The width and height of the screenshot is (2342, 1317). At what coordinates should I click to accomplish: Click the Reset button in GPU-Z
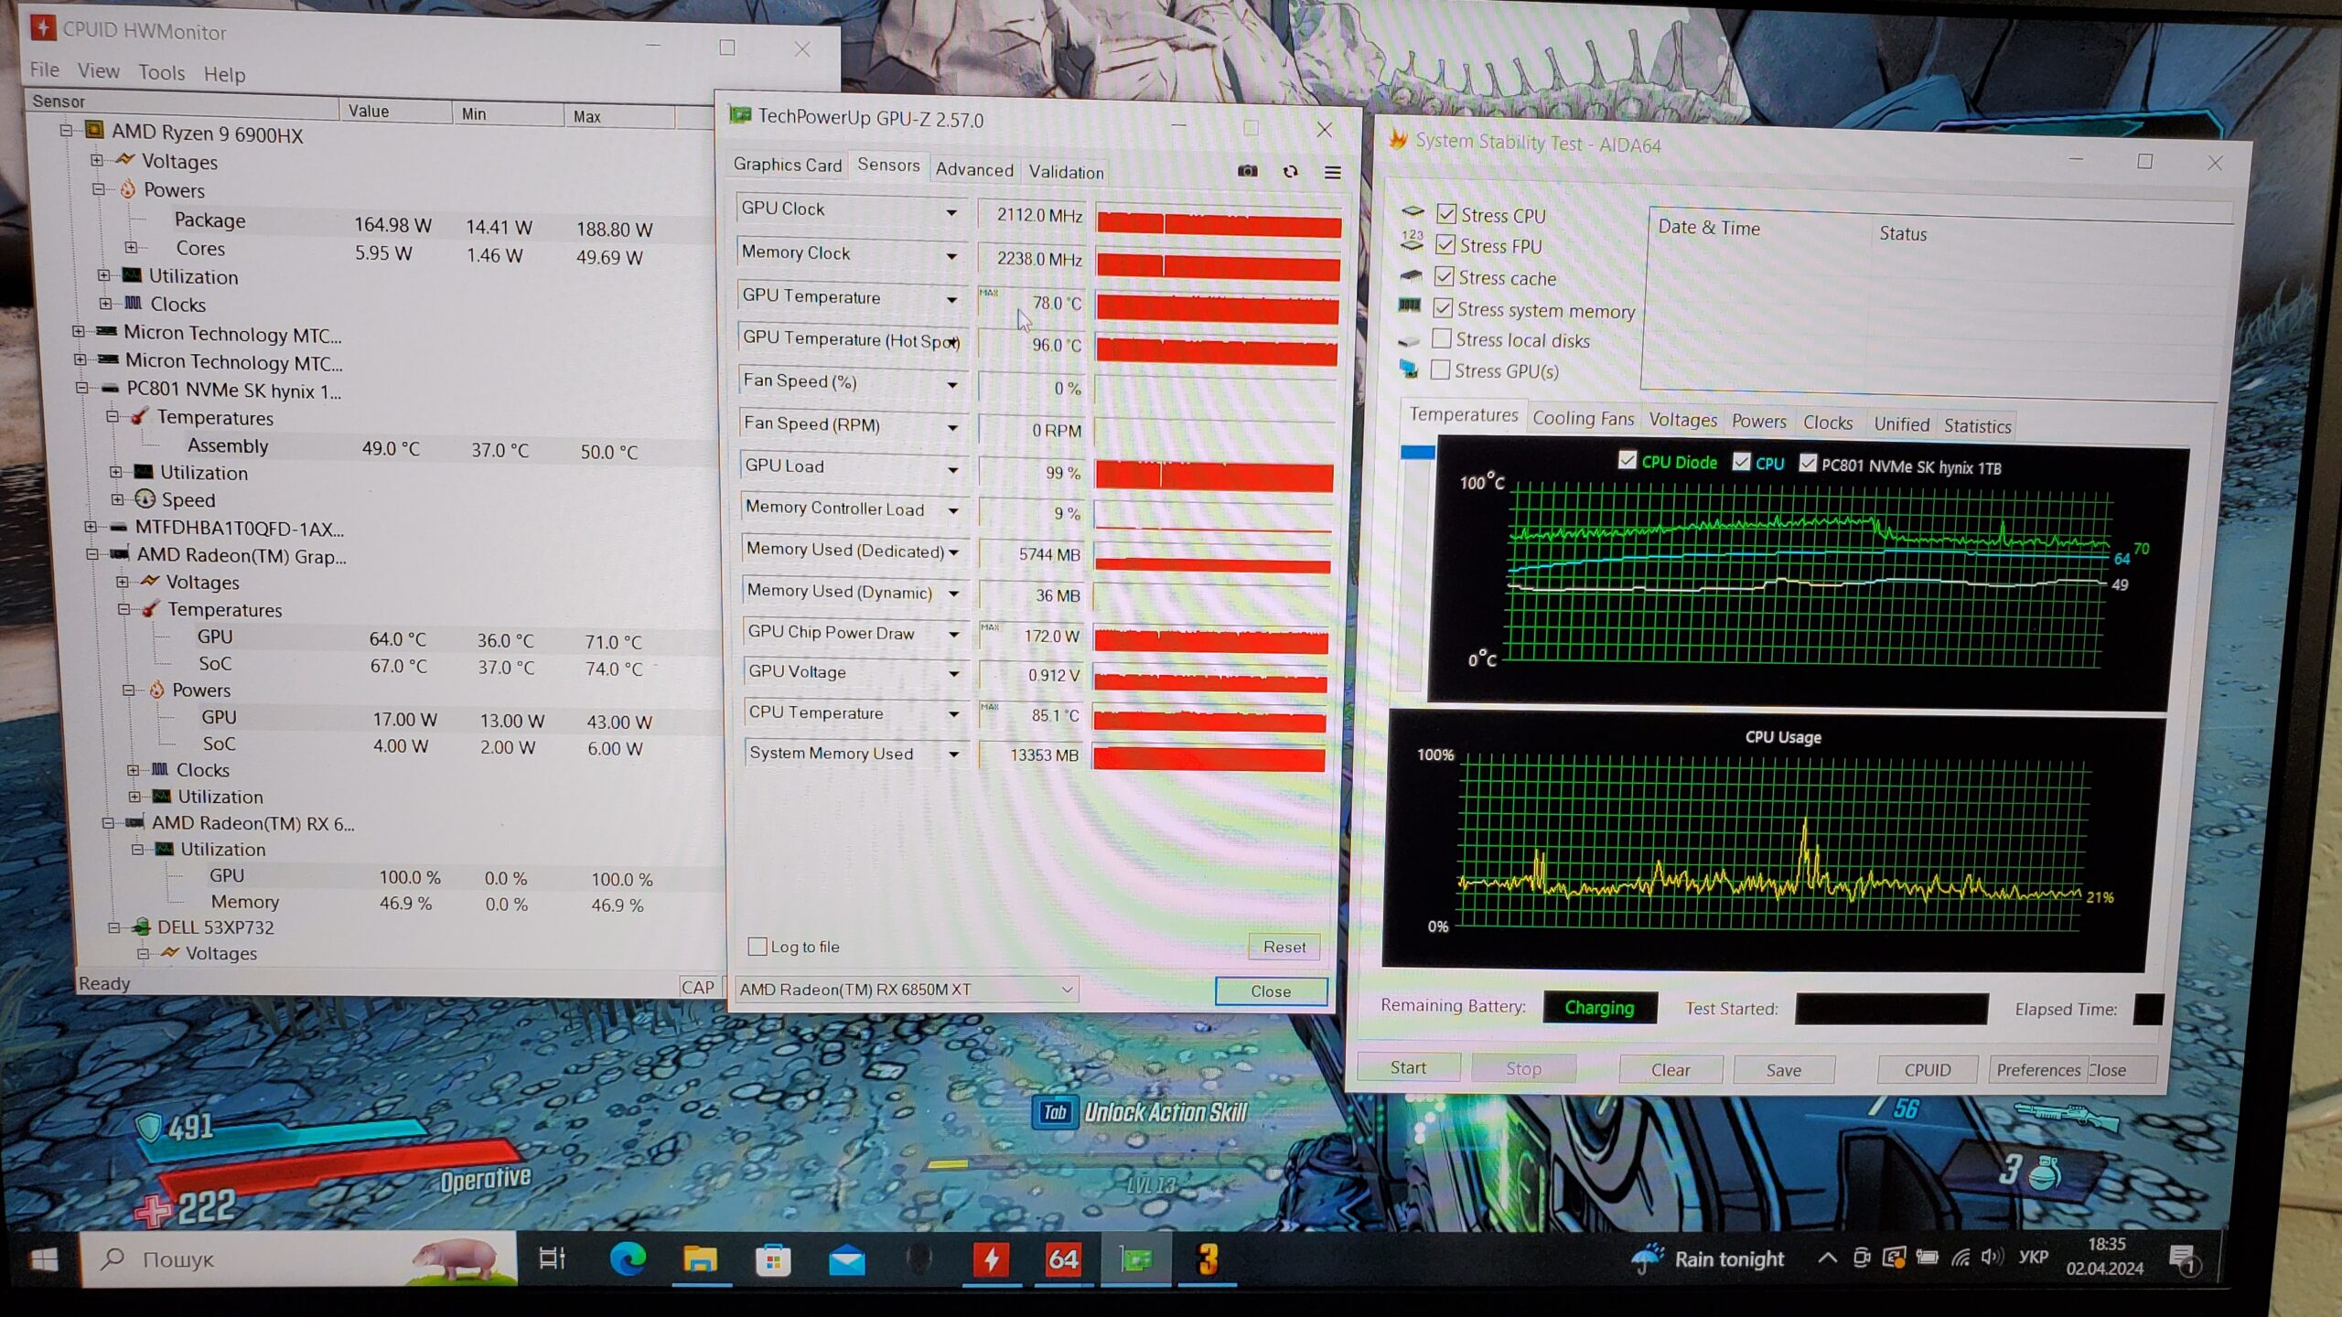(1284, 948)
